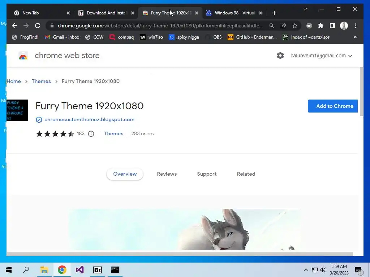
Task: Show rating info via the circled i icon
Action: (x=91, y=134)
